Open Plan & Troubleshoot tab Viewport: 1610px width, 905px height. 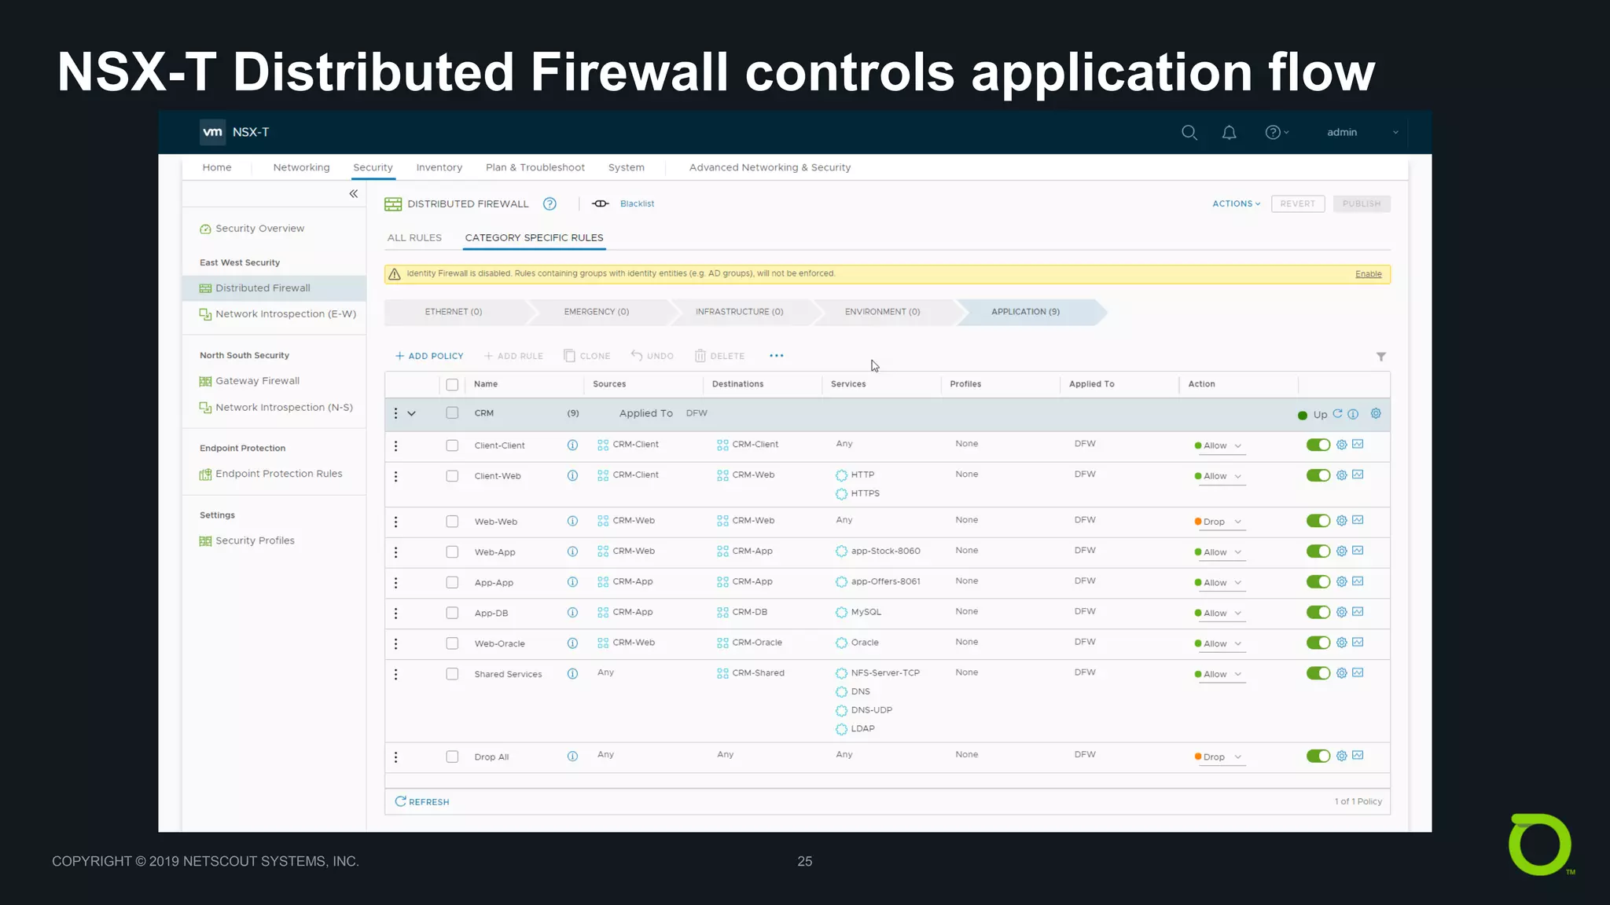pos(535,168)
